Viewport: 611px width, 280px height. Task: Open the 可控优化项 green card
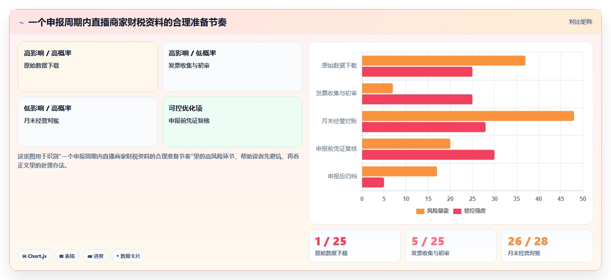click(232, 122)
